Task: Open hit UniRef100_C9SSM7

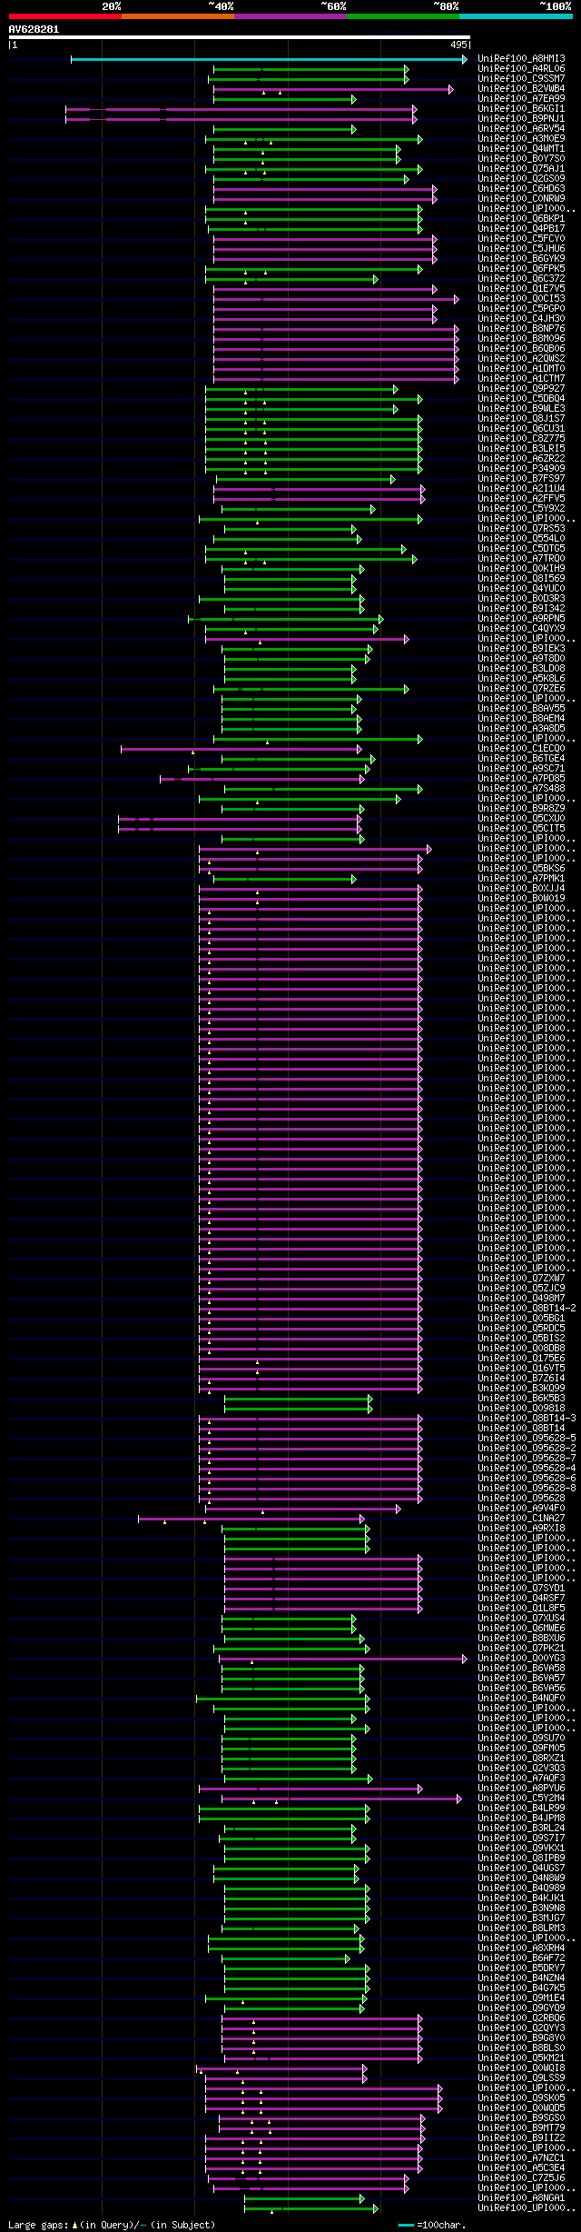Action: click(x=521, y=79)
